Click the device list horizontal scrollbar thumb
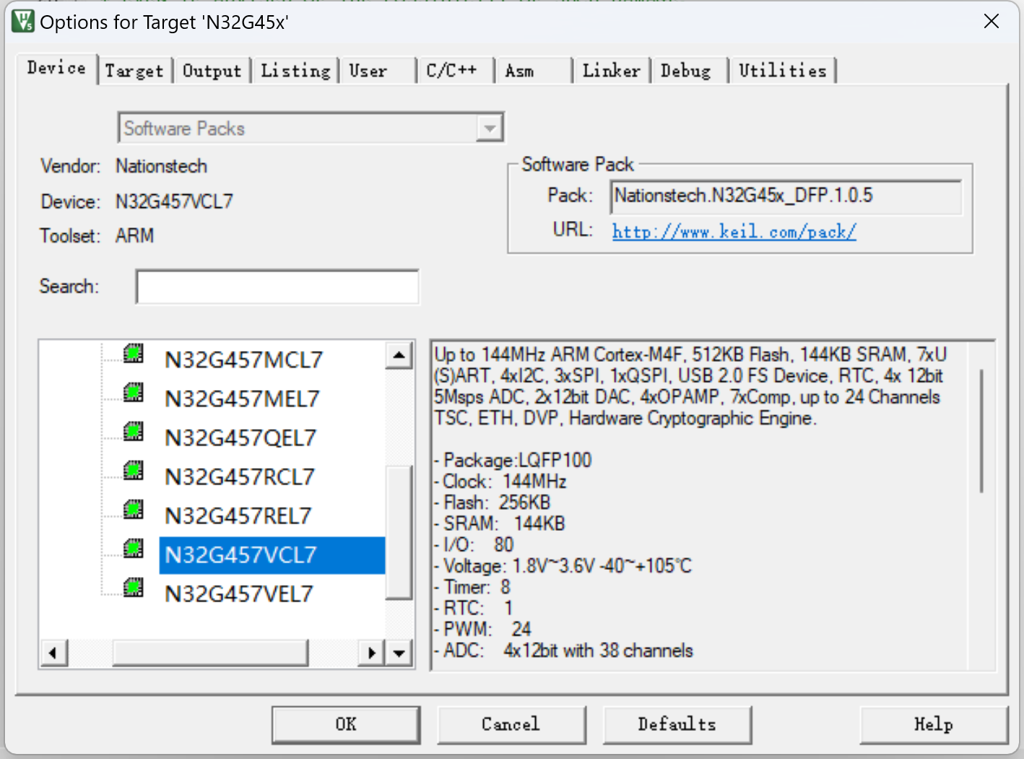This screenshot has height=759, width=1024. click(x=210, y=654)
